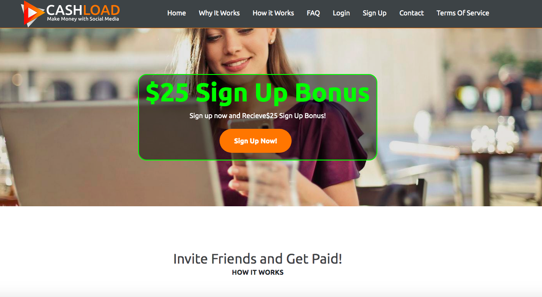Open the Contact page
This screenshot has height=297, width=542.
(412, 13)
